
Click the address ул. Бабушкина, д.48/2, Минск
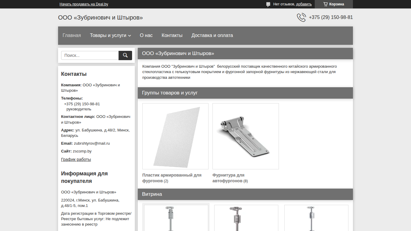point(95,133)
